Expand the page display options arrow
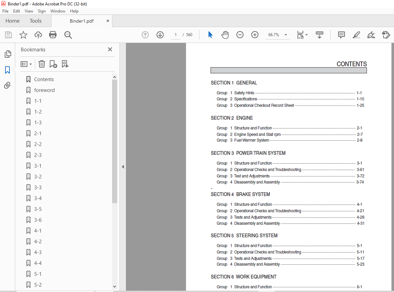This screenshot has height=292, width=394. click(306, 34)
